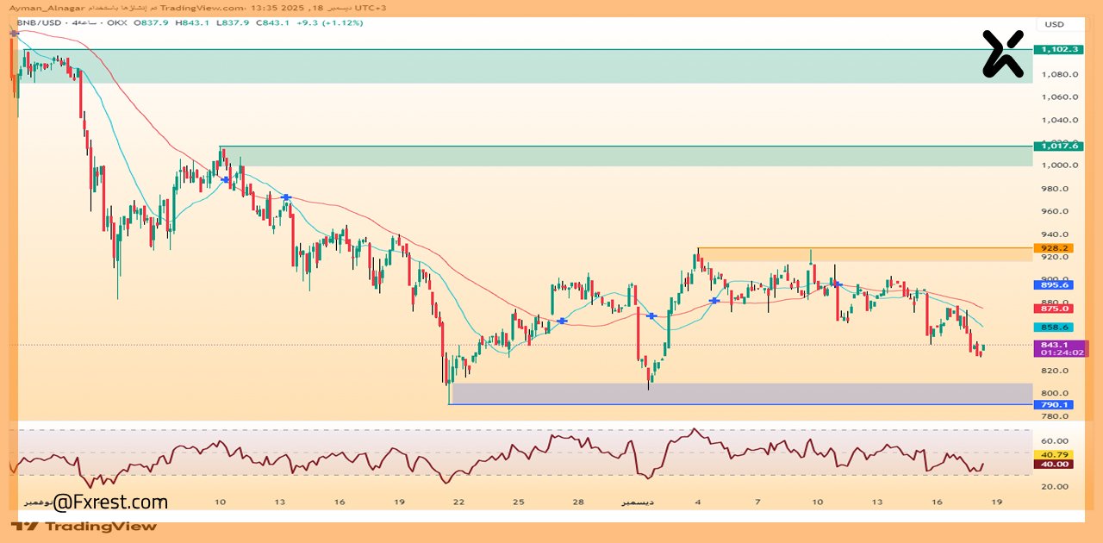Click the rightmost blue cross marker on chart
Viewport: 1103px width, 543px height.
click(836, 284)
